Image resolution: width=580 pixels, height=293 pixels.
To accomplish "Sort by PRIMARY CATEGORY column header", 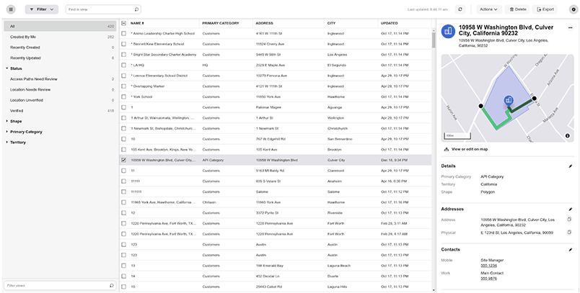I will pos(220,23).
